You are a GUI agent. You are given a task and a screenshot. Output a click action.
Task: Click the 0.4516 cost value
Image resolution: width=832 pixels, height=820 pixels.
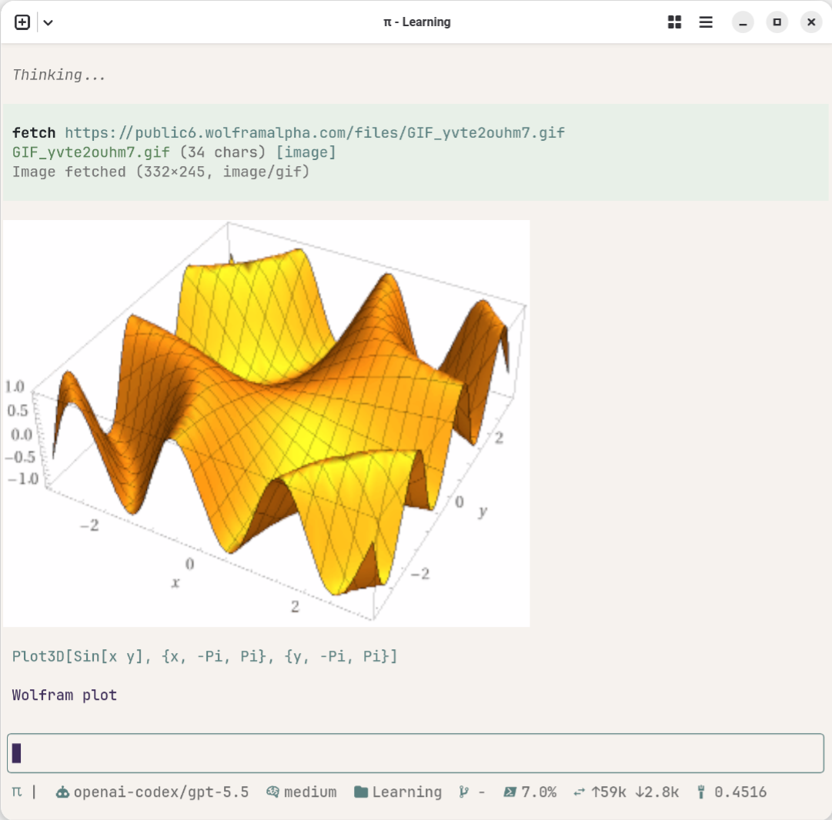click(740, 792)
